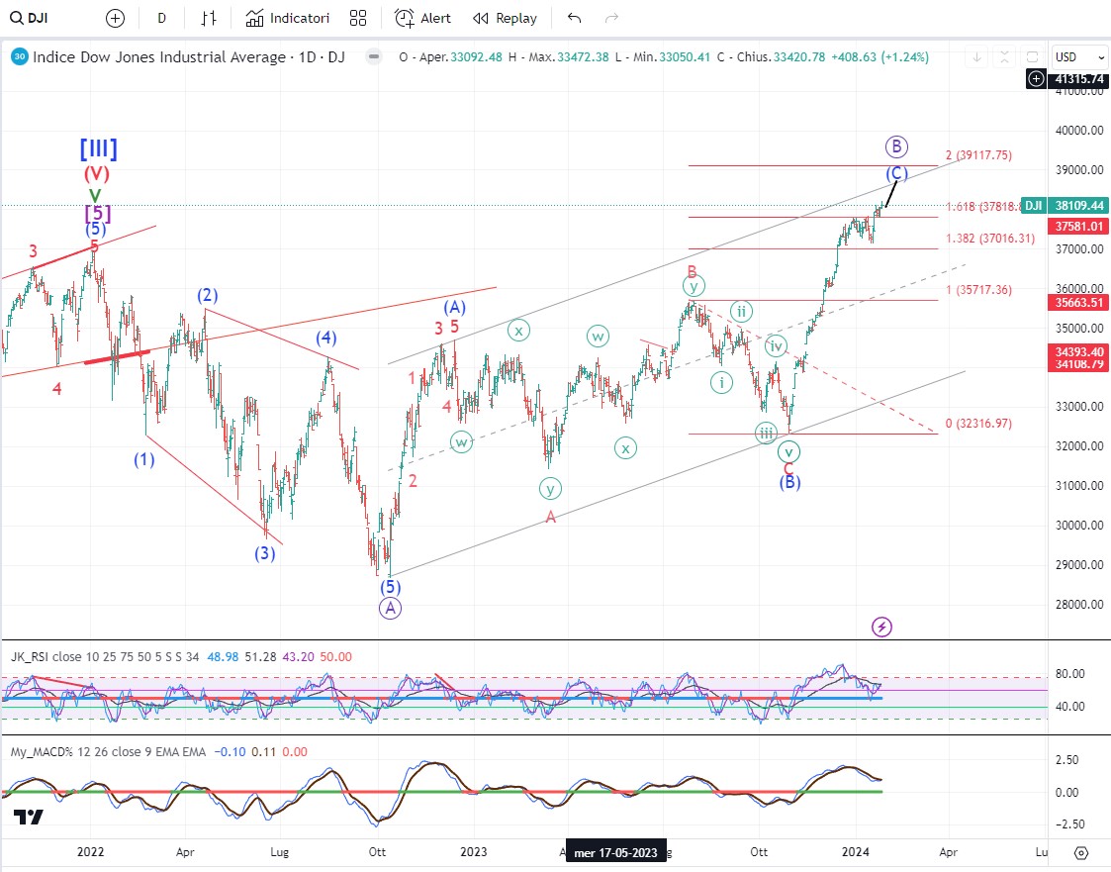This screenshot has height=872, width=1111.
Task: Select the blue (C) wave label
Action: 897,173
